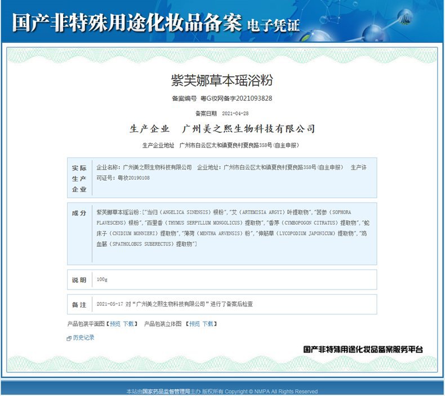
Task: Click the 备注 section label
Action: click(x=79, y=305)
